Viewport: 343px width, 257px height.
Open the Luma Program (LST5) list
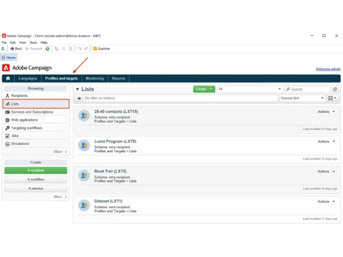(115, 141)
